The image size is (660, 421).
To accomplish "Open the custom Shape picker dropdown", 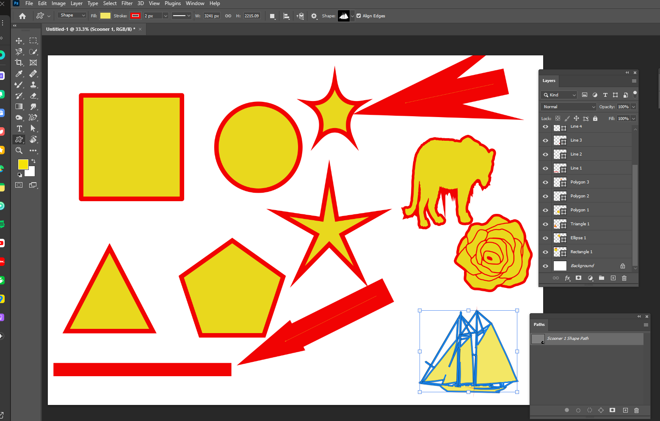I will [x=352, y=16].
